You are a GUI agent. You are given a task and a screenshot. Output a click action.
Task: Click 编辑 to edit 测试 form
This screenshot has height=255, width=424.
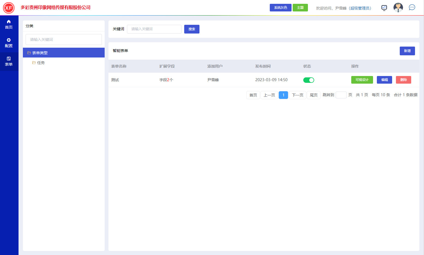tap(384, 80)
